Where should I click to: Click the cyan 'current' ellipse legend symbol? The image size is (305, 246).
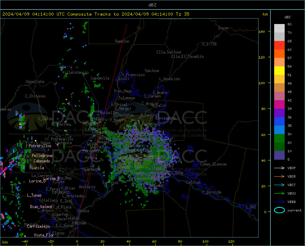[279, 210]
